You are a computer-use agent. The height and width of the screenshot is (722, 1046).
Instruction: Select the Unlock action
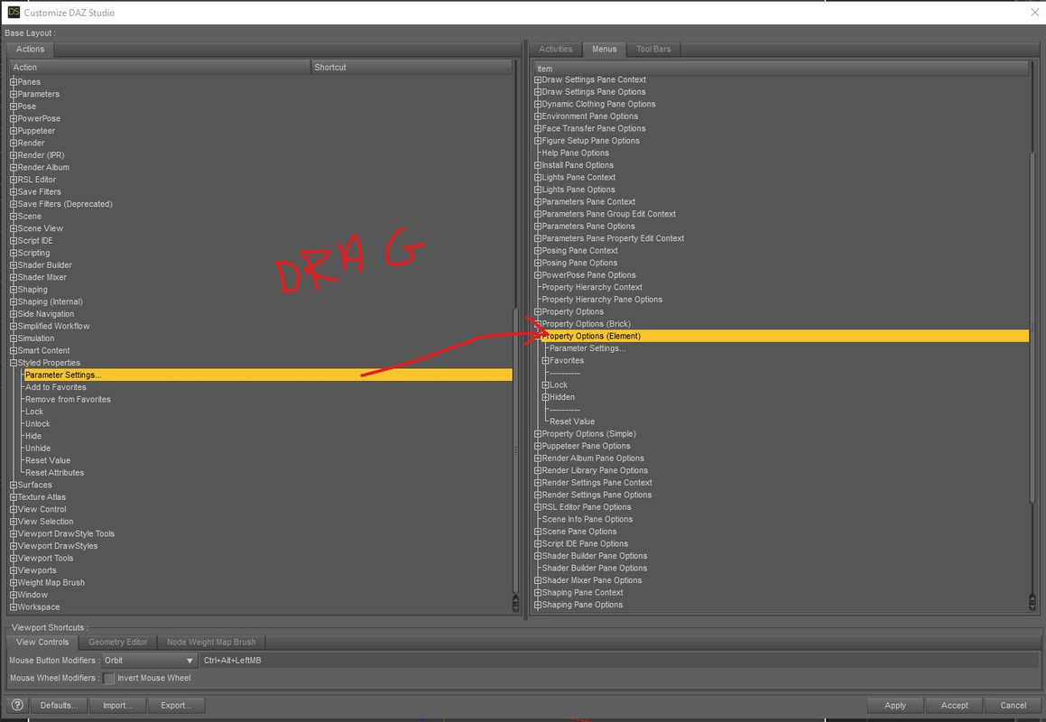(37, 424)
